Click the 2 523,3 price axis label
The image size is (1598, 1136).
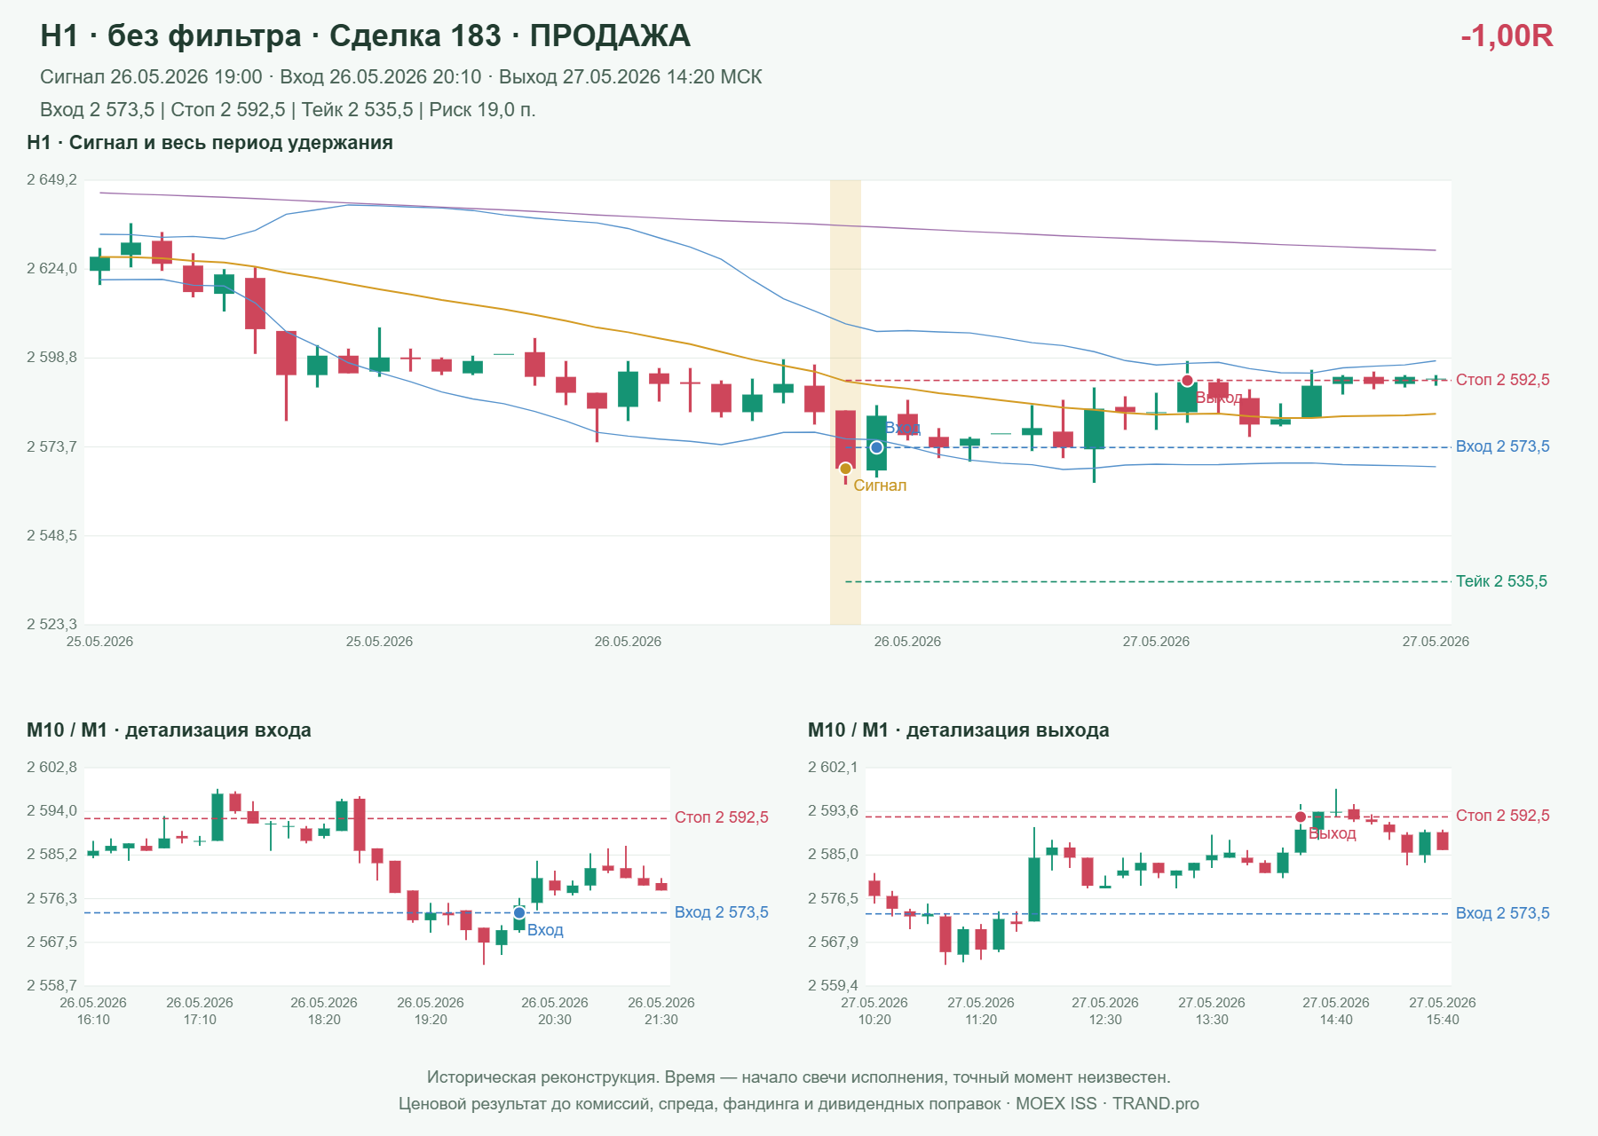click(x=51, y=625)
